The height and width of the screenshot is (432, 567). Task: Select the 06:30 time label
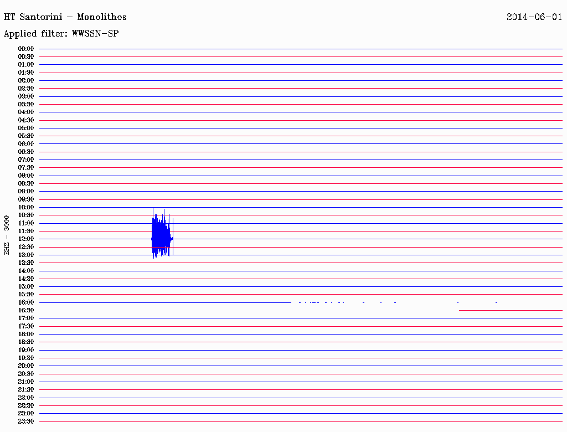coord(26,152)
